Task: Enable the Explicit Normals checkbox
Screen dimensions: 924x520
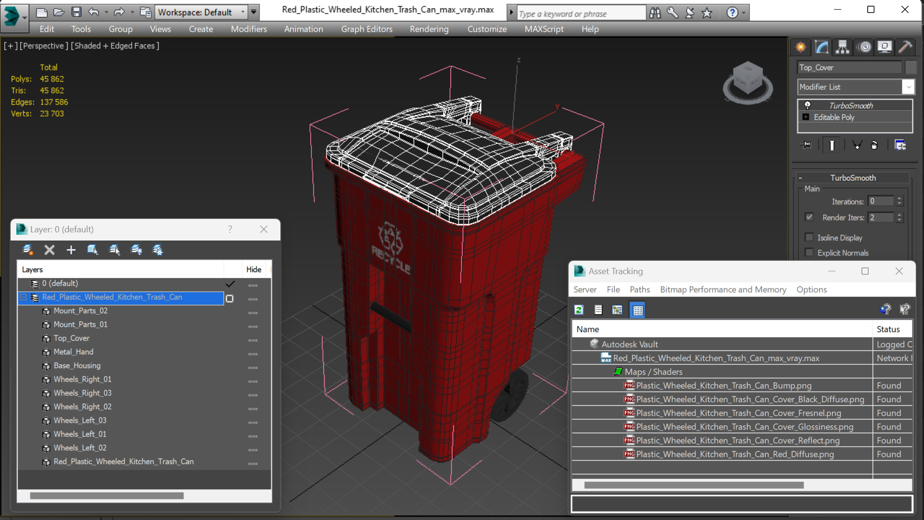Action: pyautogui.click(x=809, y=253)
